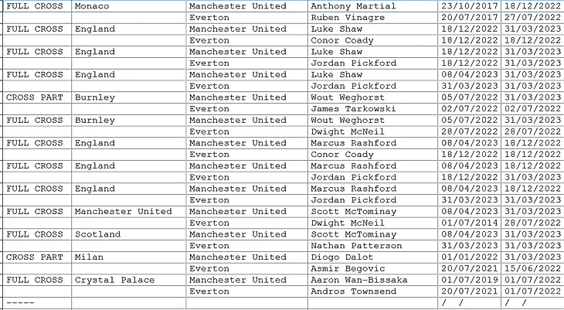Click the Anthony Martial player cell
This screenshot has height=310, width=564.
pyautogui.click(x=352, y=6)
